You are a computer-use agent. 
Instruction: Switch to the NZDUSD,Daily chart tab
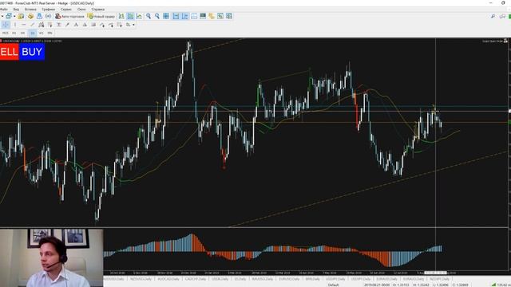[x=141, y=279]
